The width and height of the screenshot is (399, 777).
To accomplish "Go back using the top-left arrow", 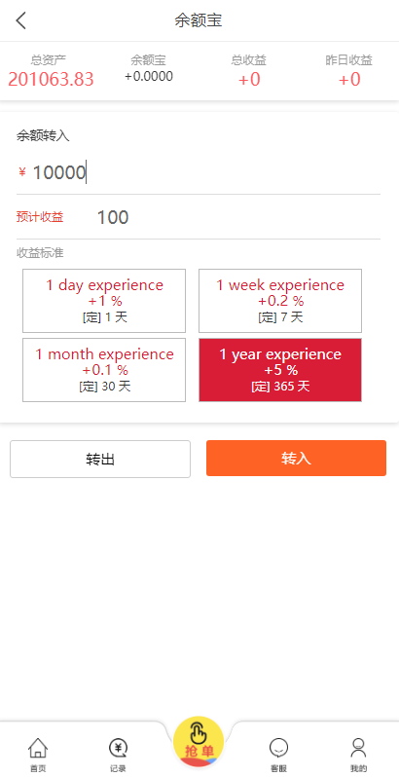I will [20, 20].
